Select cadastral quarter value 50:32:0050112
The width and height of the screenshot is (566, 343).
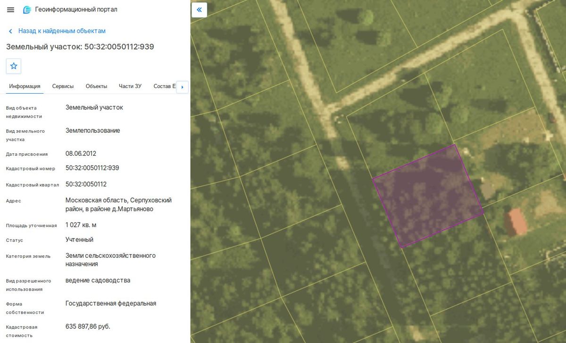pos(86,184)
